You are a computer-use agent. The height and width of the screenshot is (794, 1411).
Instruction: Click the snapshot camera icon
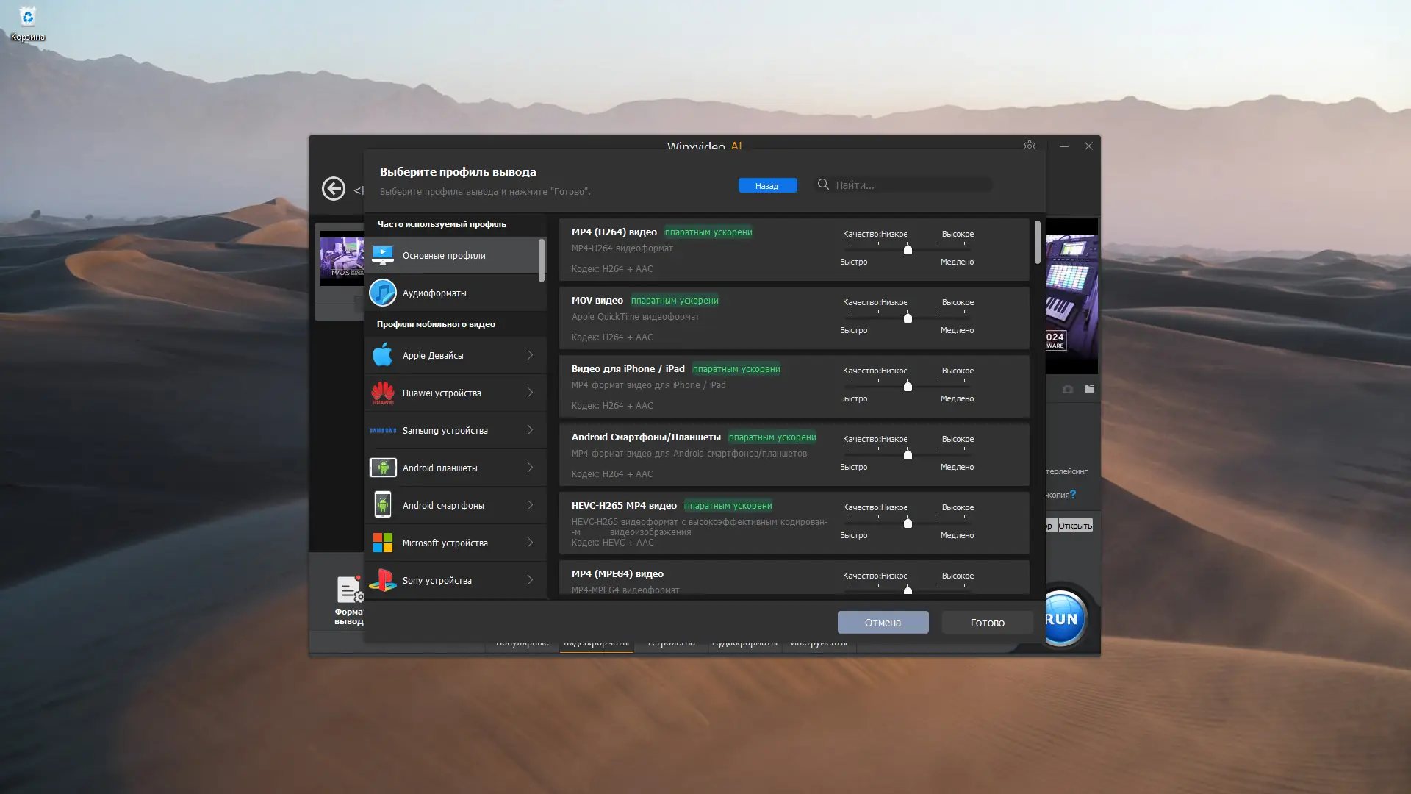(1067, 389)
